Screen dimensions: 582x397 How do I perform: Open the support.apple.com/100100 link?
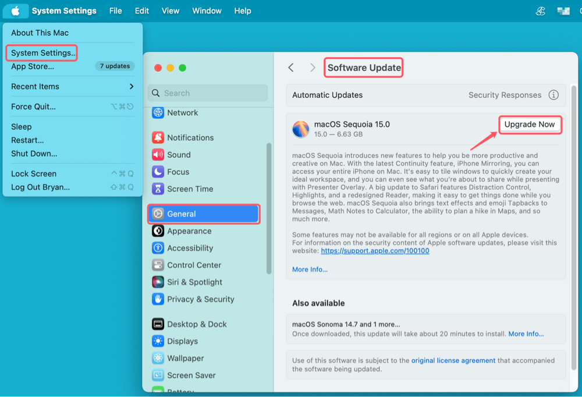click(x=375, y=251)
